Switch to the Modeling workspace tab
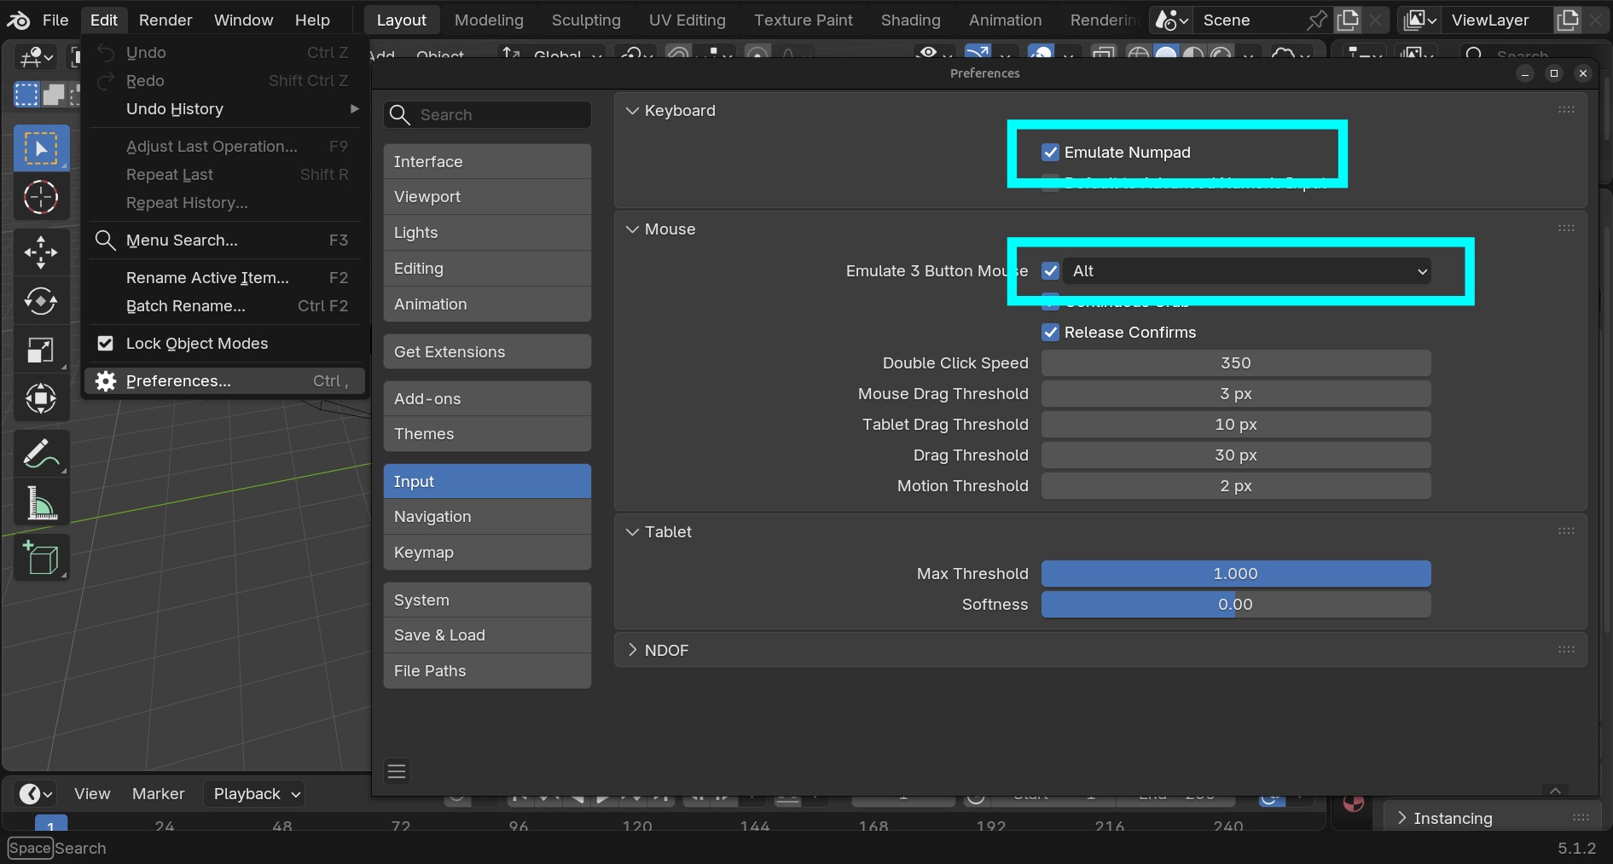The image size is (1613, 864). click(x=489, y=20)
